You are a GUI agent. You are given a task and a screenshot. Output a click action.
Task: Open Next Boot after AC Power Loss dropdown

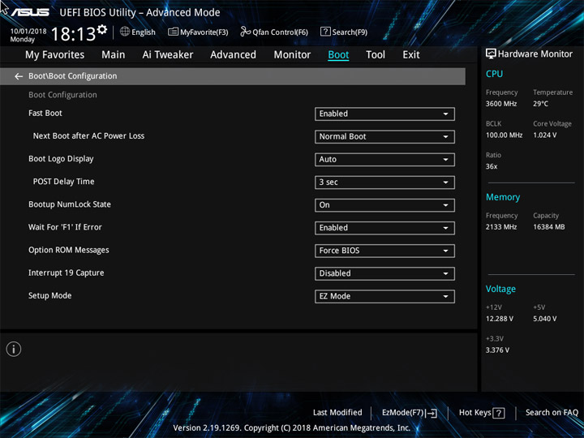[x=384, y=137]
